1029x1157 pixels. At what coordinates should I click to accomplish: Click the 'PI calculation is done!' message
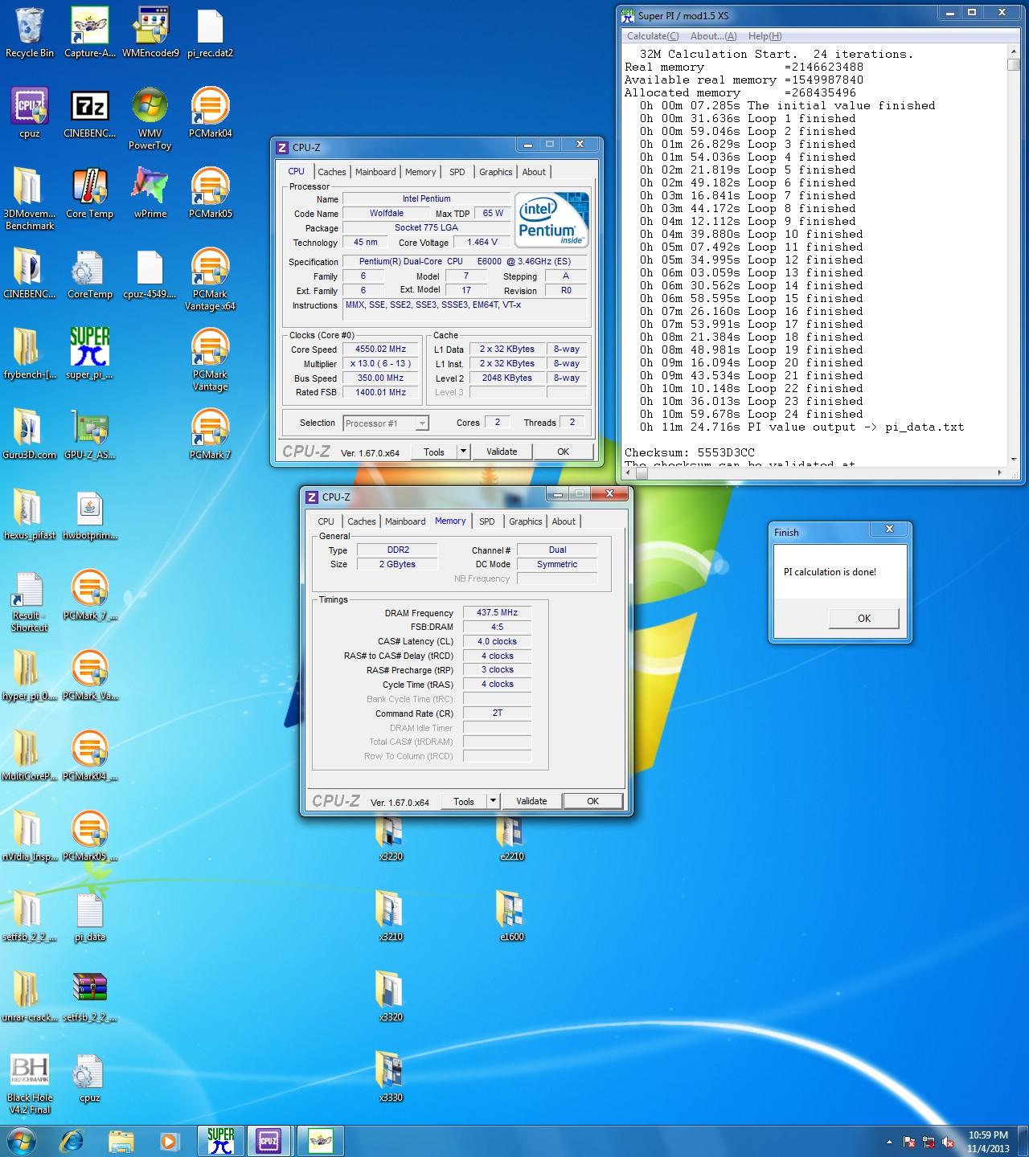pos(830,572)
